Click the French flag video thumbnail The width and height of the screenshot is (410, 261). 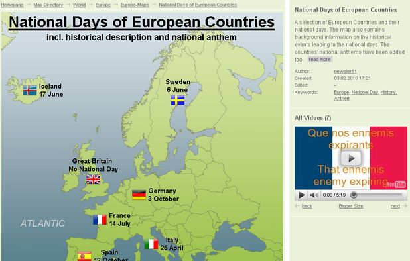point(351,158)
